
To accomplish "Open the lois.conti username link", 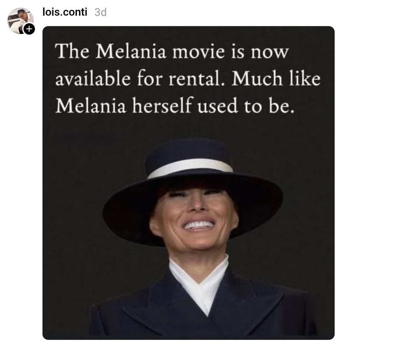I will click(65, 12).
